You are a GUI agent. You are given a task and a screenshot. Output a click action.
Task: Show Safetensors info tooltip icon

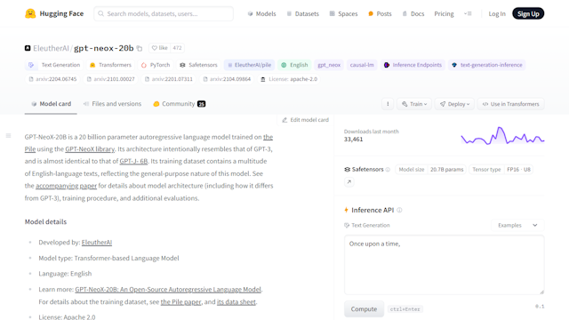click(388, 170)
